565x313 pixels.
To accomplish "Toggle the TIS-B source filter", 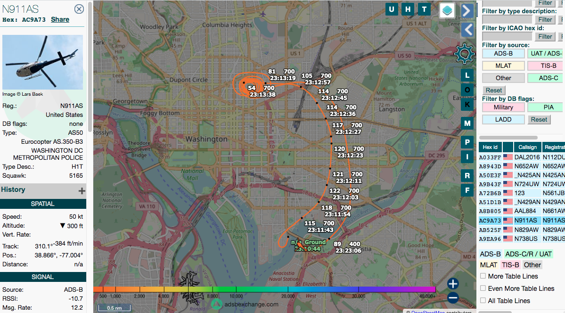I will click(546, 66).
